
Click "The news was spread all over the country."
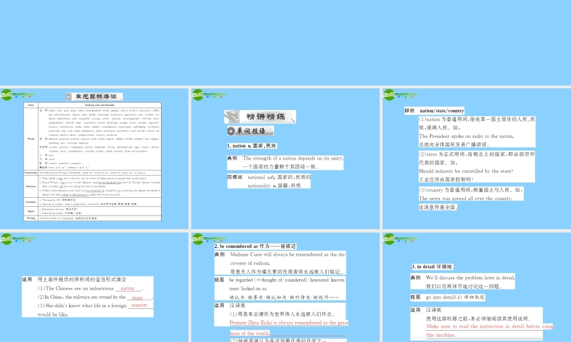point(465,198)
